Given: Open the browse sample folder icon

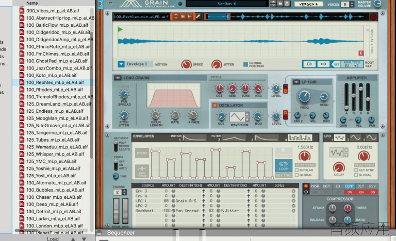Looking at the screenshot, I should click(183, 16).
